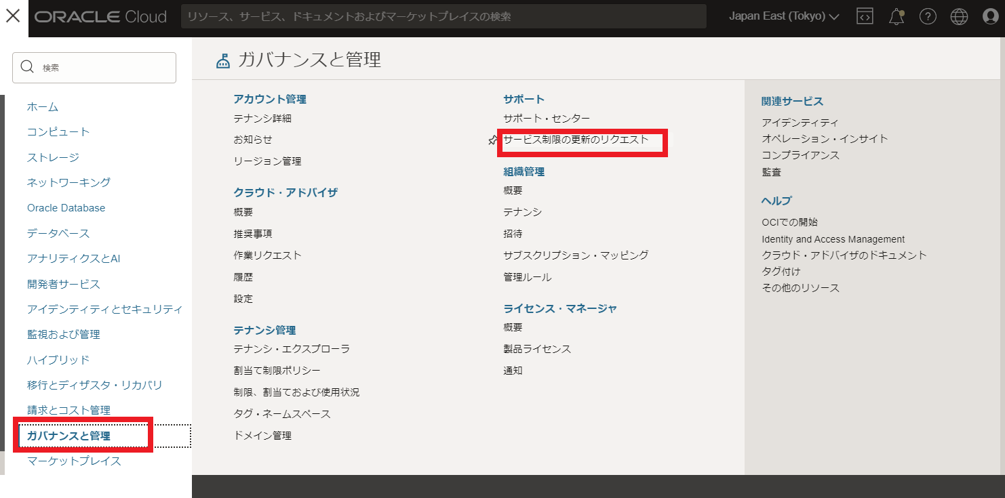Open Oracle Database in the navigation menu
The width and height of the screenshot is (1005, 498).
point(66,208)
